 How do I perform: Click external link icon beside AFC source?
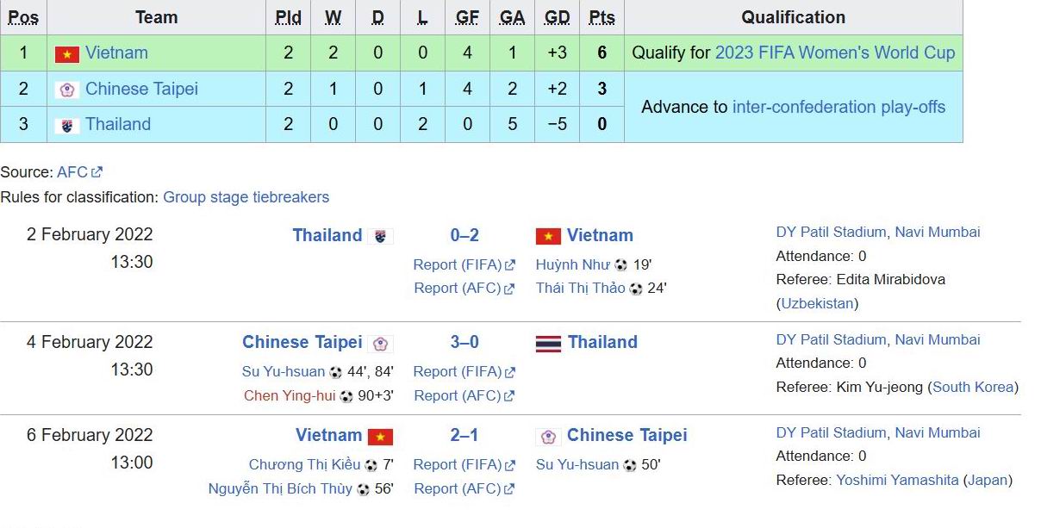[x=97, y=172]
